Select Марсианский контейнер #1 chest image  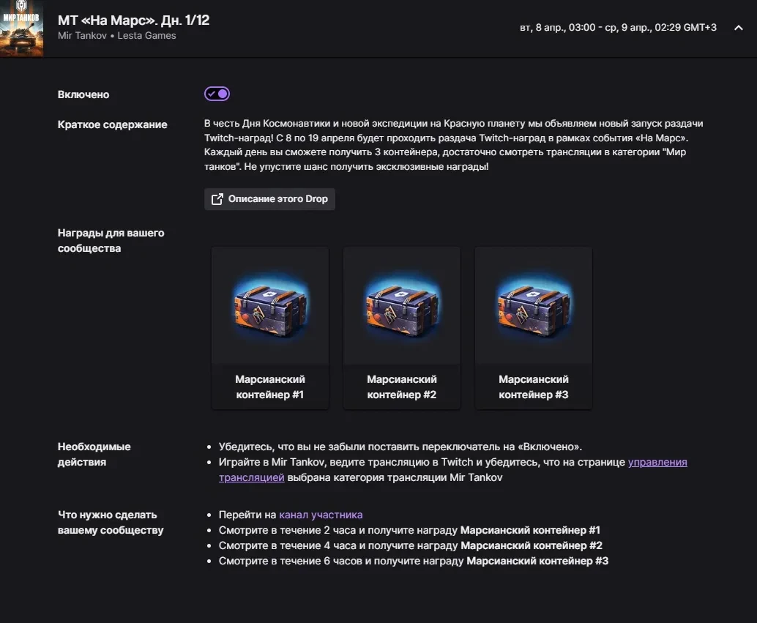270,305
